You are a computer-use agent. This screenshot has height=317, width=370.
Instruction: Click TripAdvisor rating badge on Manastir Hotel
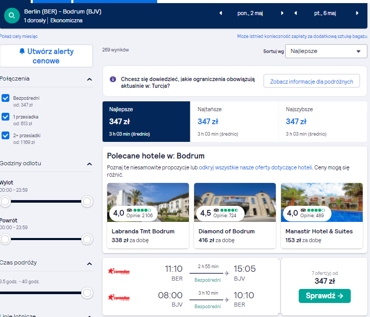coord(307,213)
